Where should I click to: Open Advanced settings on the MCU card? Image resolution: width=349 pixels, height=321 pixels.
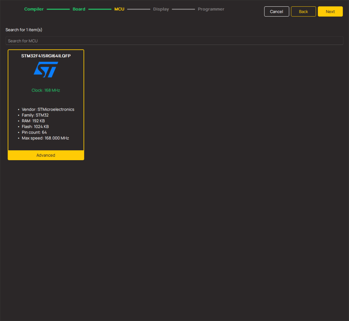click(46, 155)
